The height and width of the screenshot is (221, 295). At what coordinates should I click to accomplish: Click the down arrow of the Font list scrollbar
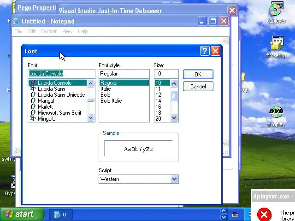(x=91, y=118)
